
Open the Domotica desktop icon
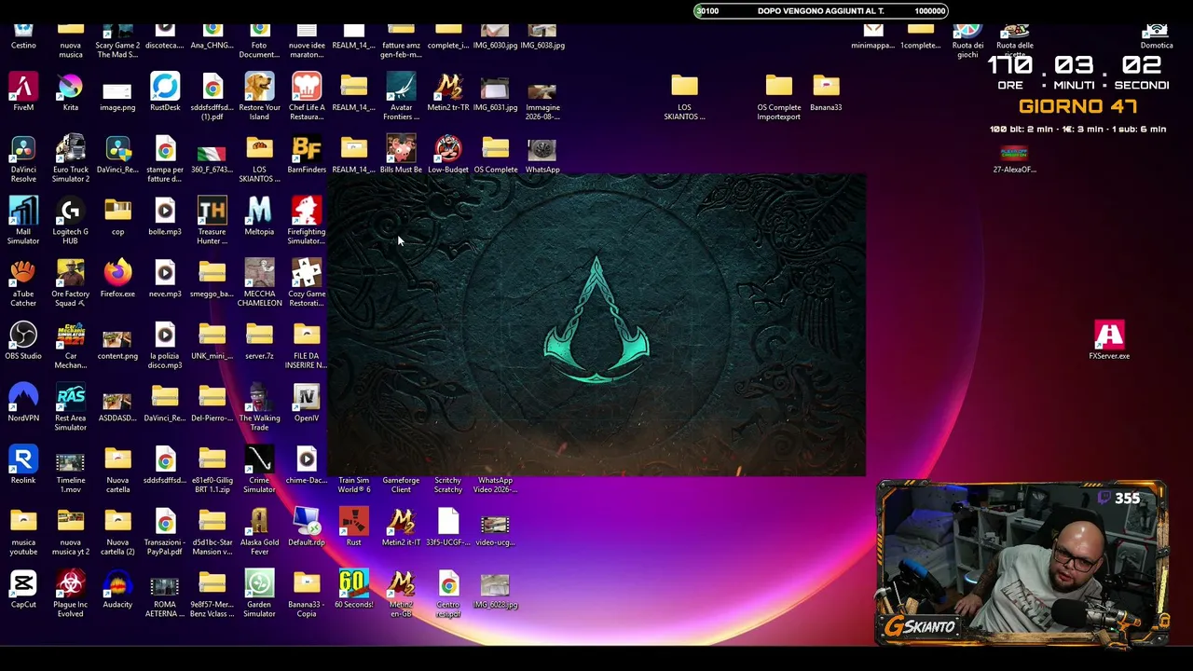tap(1157, 34)
